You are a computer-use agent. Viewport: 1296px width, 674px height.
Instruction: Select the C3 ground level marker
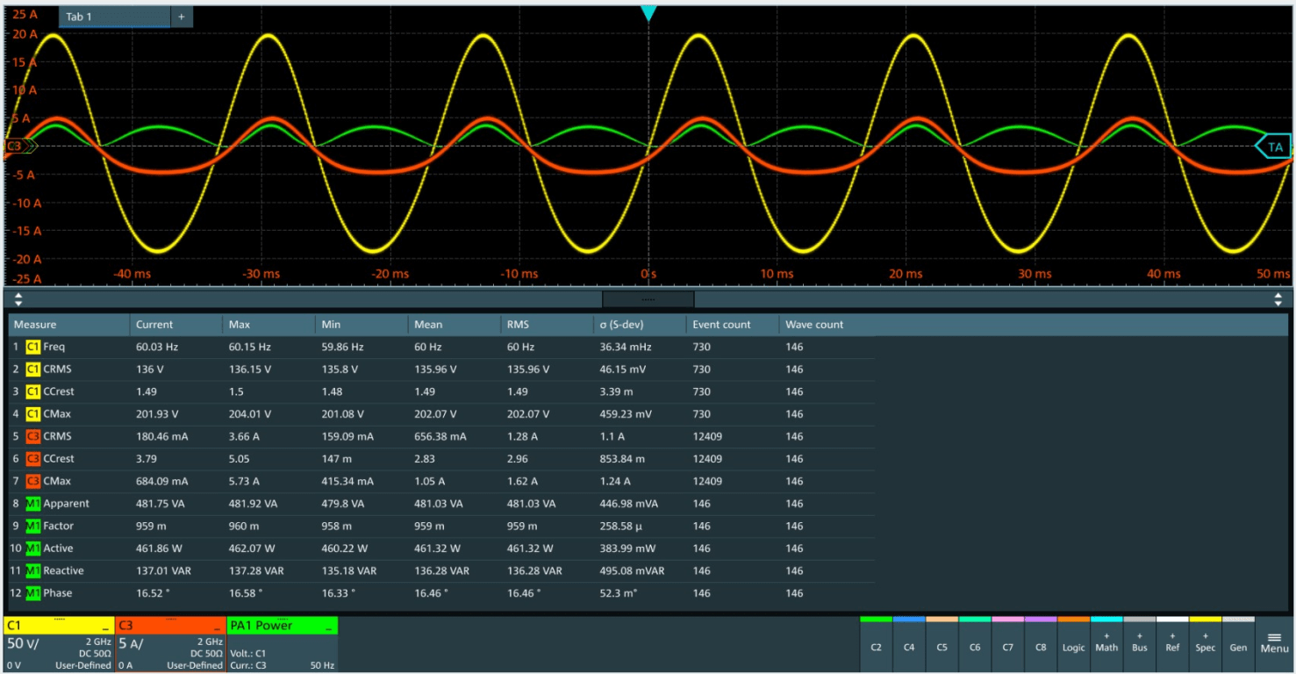point(19,147)
